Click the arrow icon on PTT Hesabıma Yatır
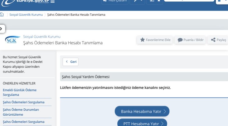The width and height of the screenshot is (228, 126). [x=162, y=124]
